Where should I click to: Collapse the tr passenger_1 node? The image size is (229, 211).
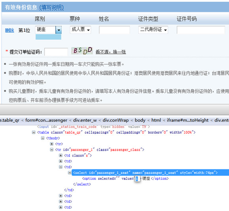tap(52, 150)
